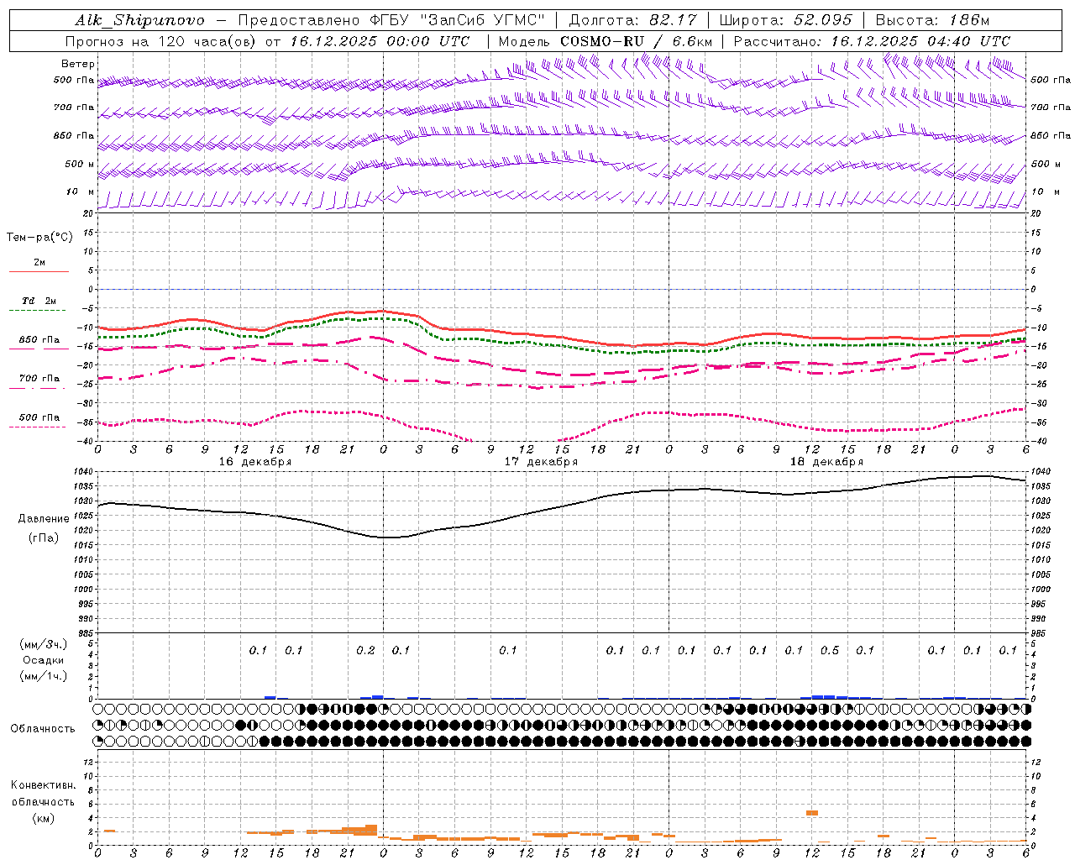Click the Давление pressure panel label
The width and height of the screenshot is (1075, 860).
(x=44, y=519)
